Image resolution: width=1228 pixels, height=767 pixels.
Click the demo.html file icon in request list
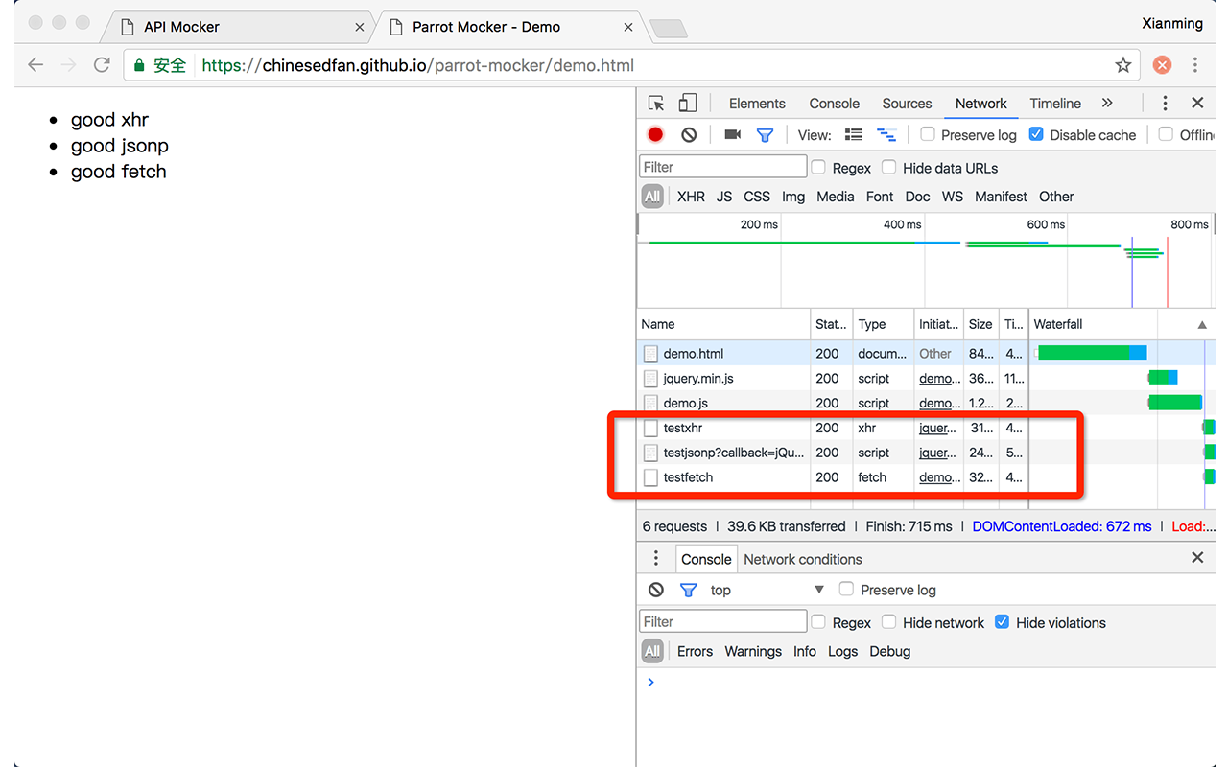tap(651, 354)
